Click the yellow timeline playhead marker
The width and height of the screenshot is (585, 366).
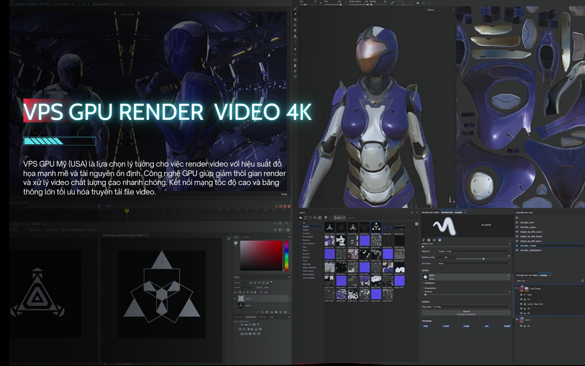tap(127, 210)
